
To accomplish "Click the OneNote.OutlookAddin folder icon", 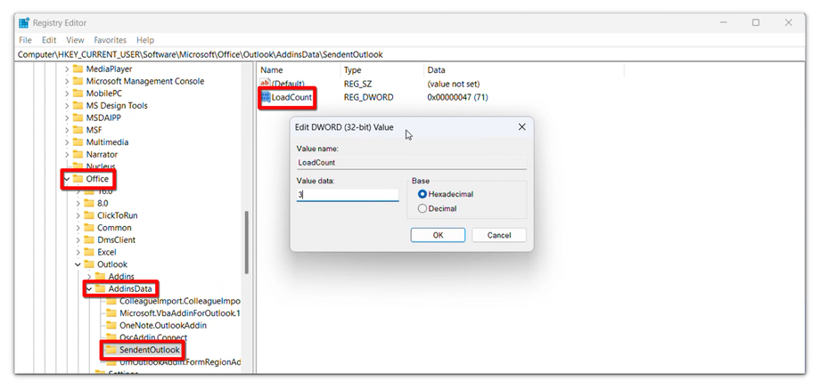I will (x=111, y=325).
